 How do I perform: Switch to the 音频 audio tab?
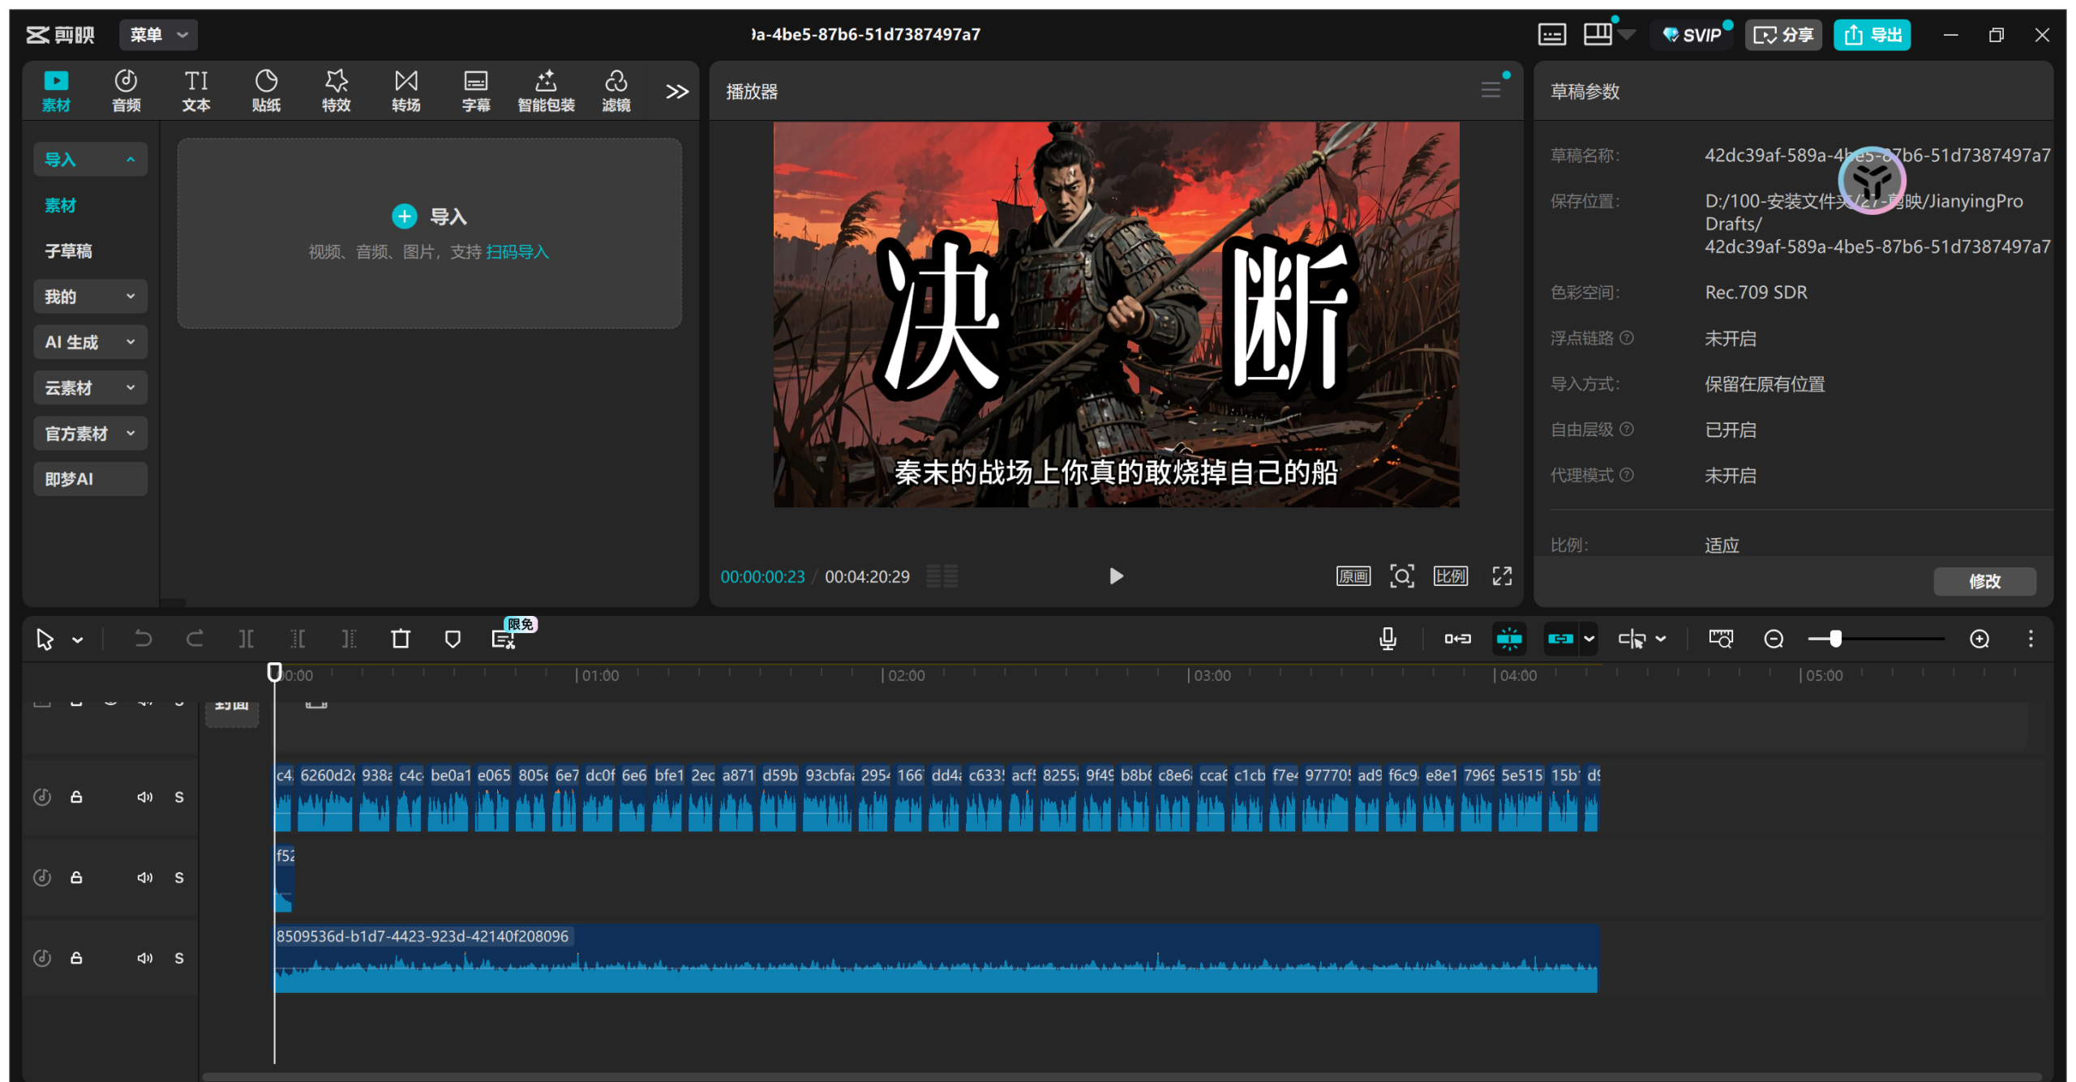[x=126, y=90]
